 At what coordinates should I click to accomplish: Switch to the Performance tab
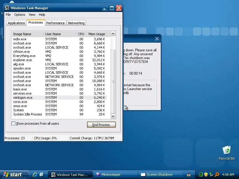[56, 23]
